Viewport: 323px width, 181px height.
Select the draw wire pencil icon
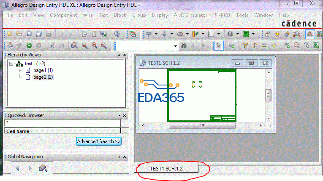pos(245,45)
